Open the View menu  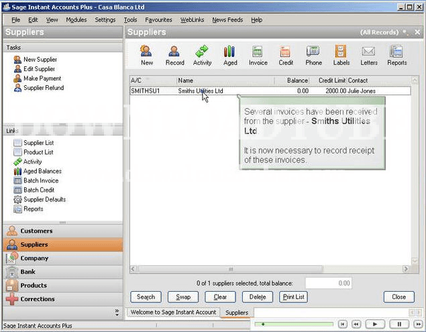point(52,20)
